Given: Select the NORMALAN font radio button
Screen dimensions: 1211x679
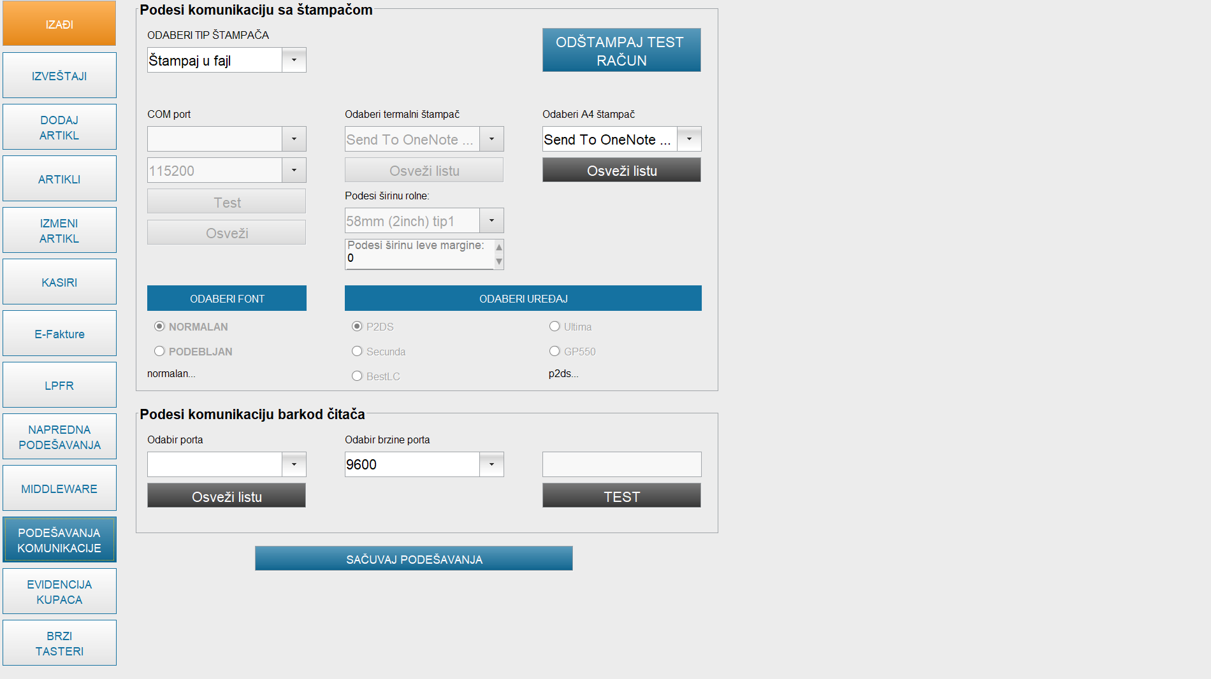Looking at the screenshot, I should click(159, 326).
